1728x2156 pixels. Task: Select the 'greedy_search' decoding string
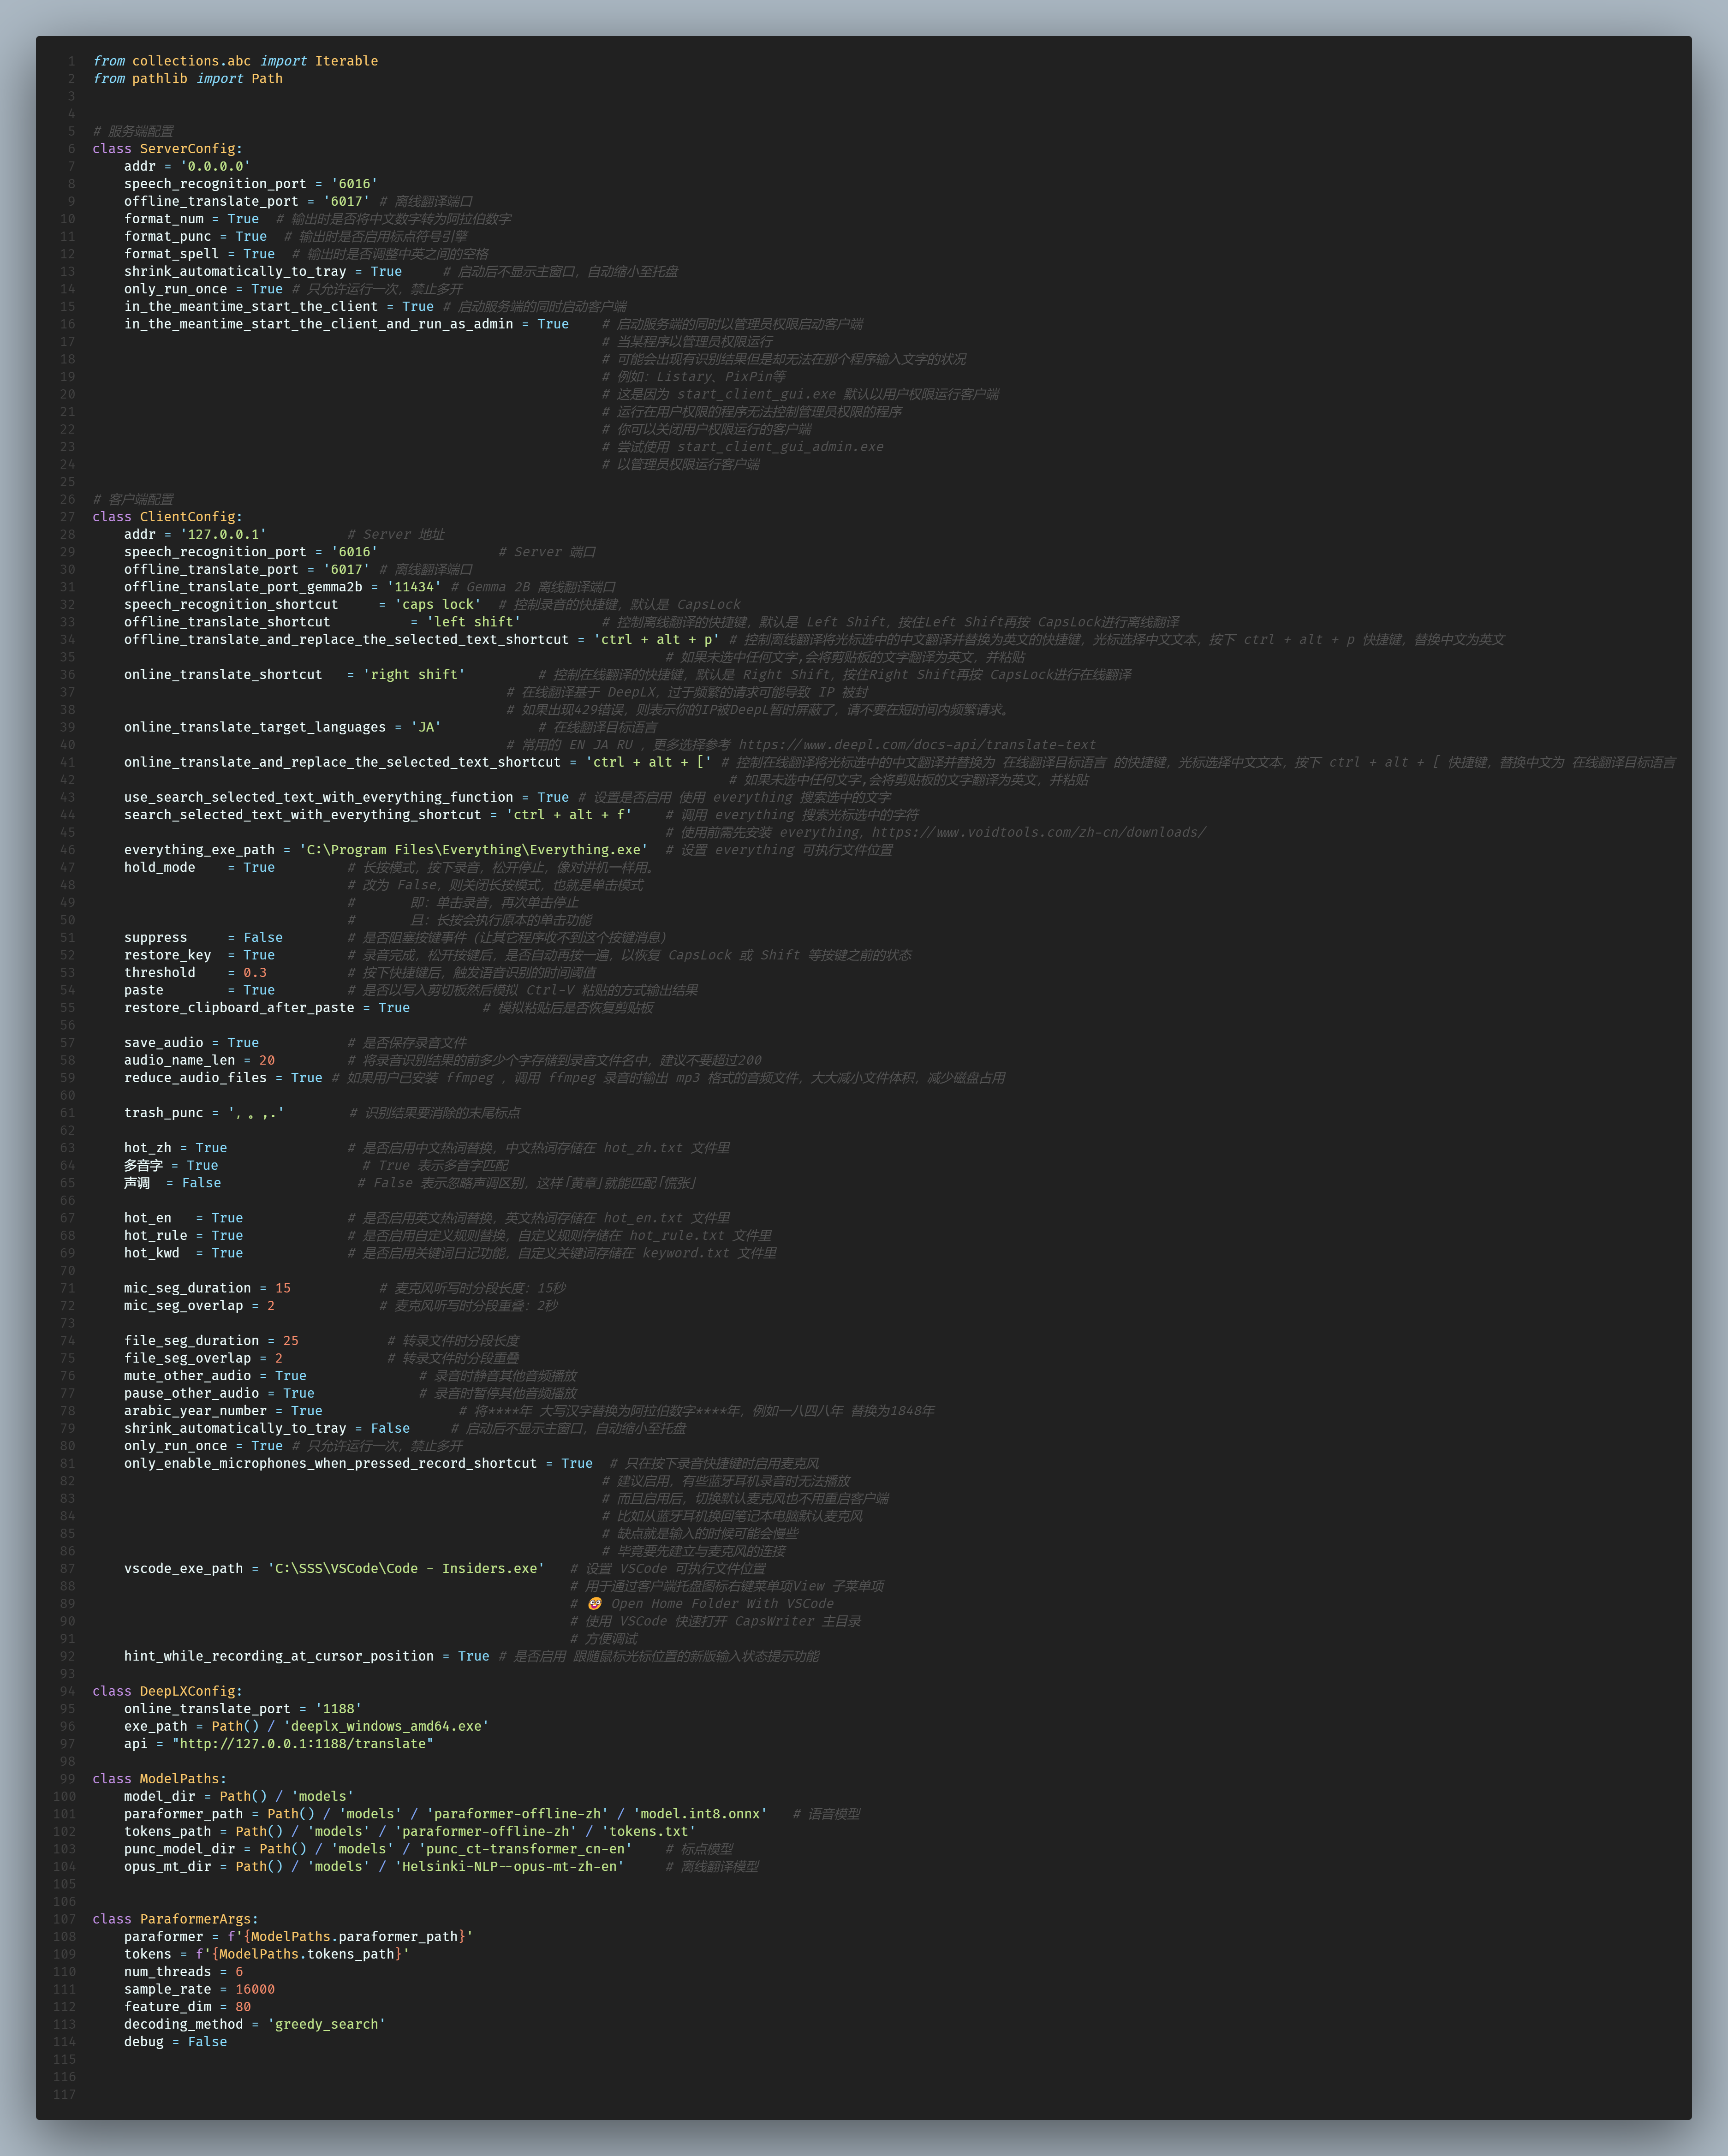[x=327, y=2024]
